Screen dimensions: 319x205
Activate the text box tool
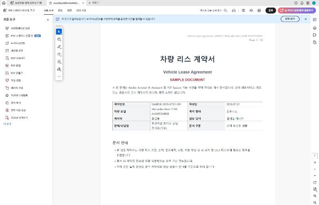[59, 62]
